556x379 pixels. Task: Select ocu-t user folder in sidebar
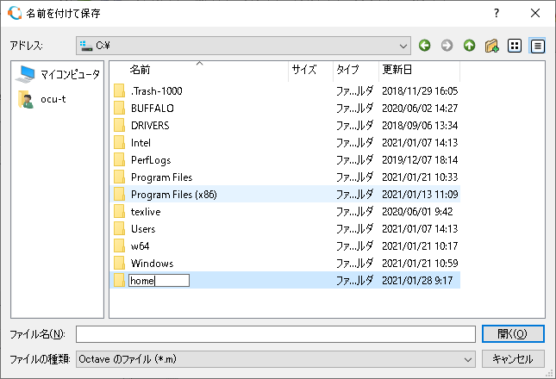coord(52,99)
